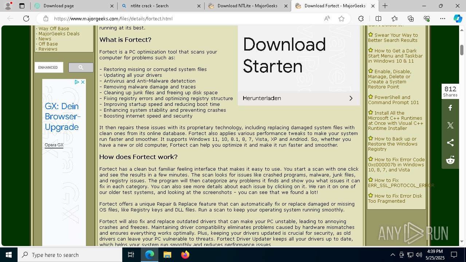Viewport: 466px width, 262px height.
Task: Open the Edge profile avatar icon
Action: (x=8, y=6)
